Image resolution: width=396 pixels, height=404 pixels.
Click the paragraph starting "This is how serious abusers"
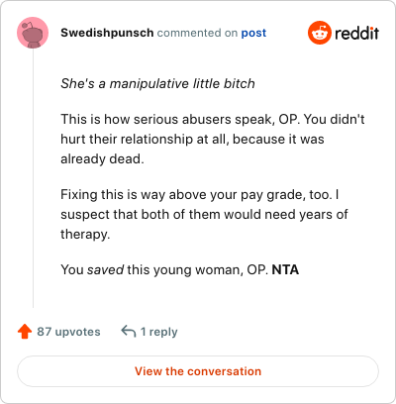click(x=213, y=139)
